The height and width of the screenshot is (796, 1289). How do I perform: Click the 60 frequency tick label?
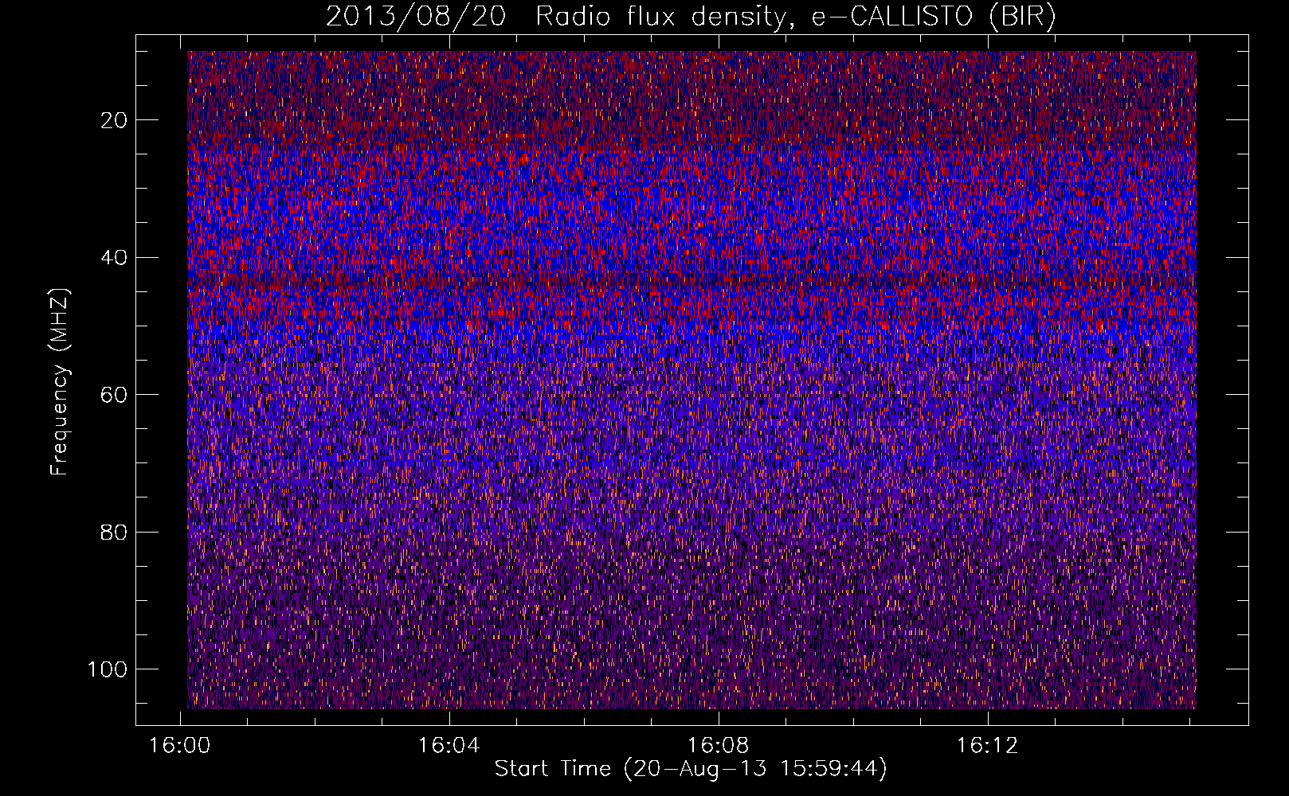point(115,395)
